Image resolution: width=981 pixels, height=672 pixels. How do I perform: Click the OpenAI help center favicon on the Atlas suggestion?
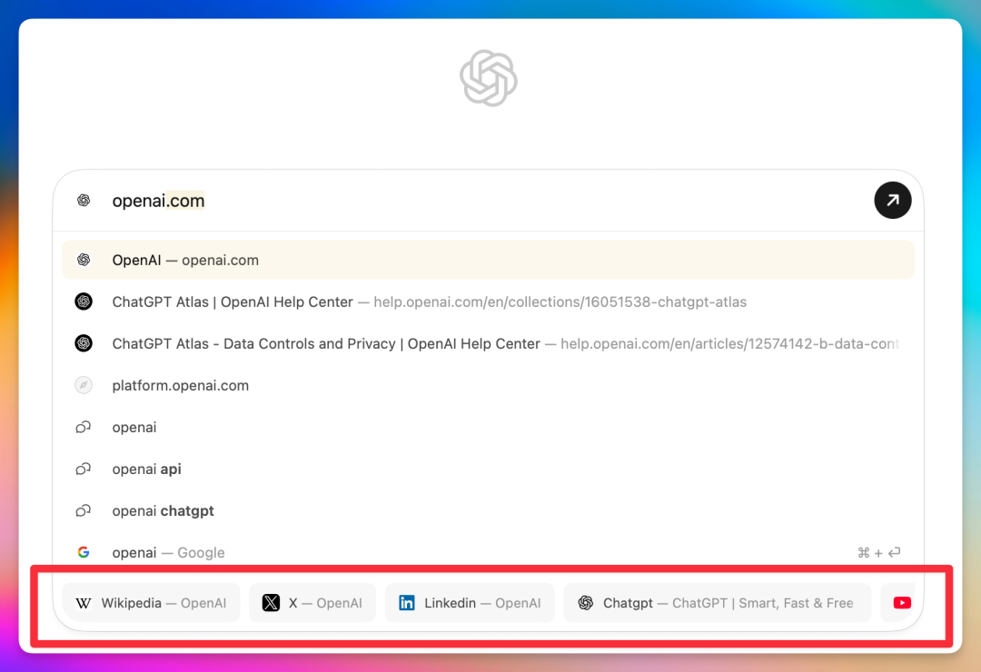pos(84,301)
